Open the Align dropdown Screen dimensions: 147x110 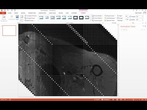click(x=120, y=16)
